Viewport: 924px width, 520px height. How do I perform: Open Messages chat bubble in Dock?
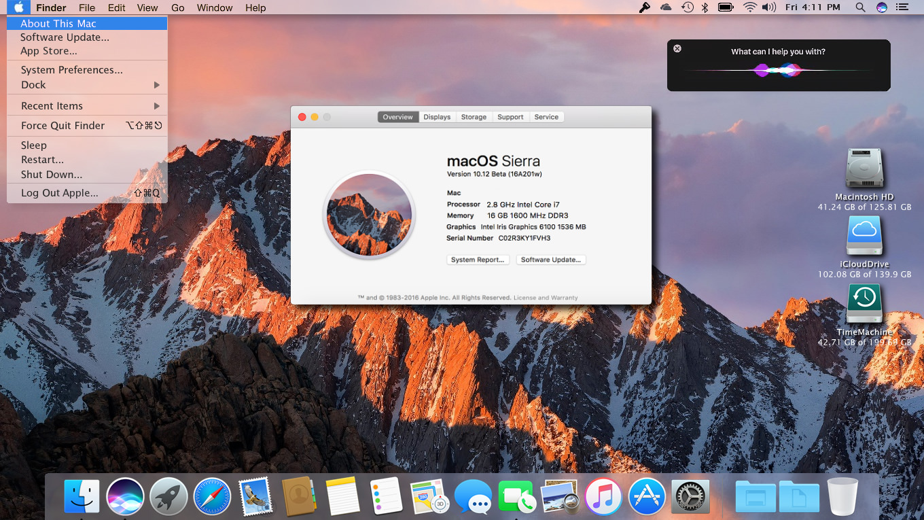[473, 496]
